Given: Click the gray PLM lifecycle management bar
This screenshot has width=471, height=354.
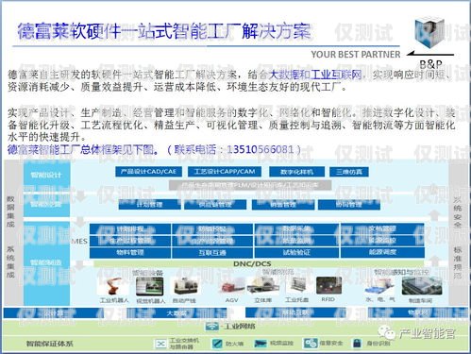Looking at the screenshot, I should coord(250,185).
